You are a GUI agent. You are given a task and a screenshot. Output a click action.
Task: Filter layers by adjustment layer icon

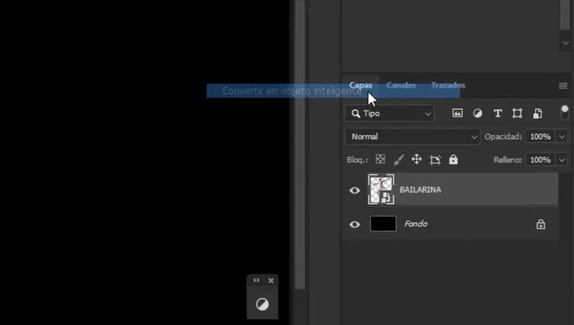(x=477, y=113)
